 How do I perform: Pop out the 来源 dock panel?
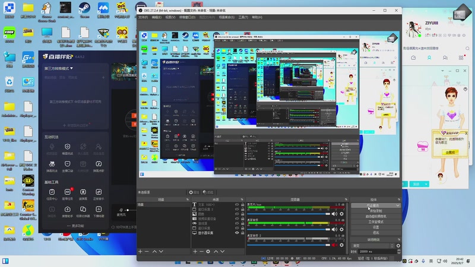(242, 199)
